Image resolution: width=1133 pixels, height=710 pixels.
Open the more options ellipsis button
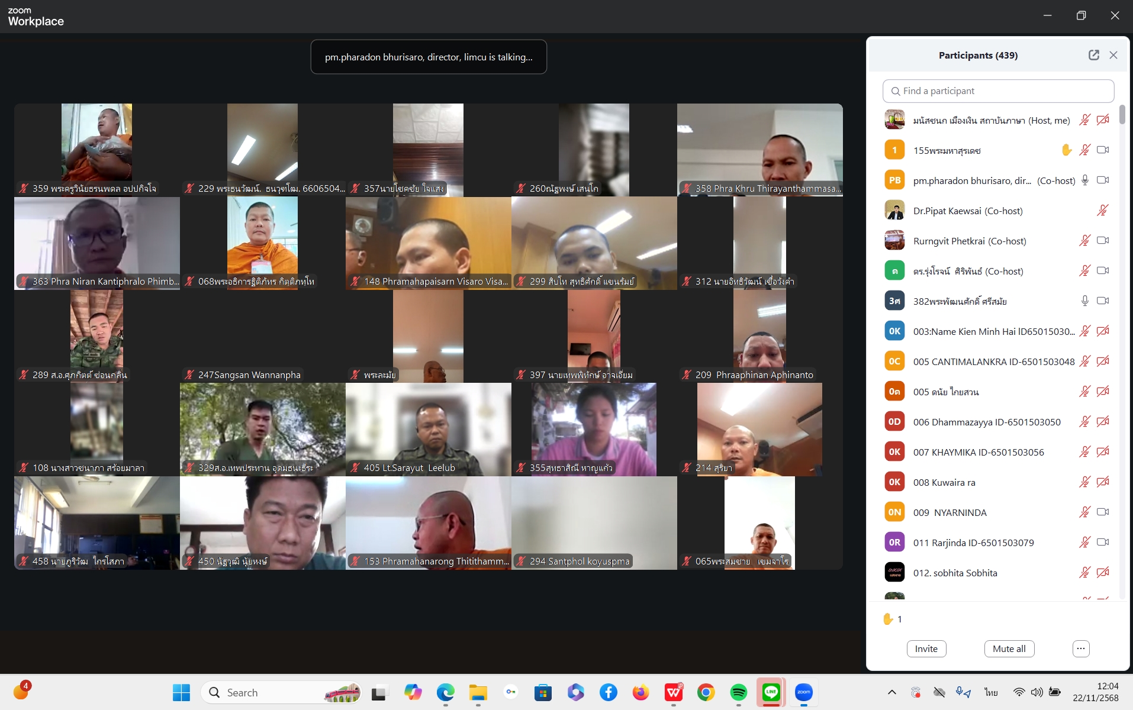click(1080, 648)
